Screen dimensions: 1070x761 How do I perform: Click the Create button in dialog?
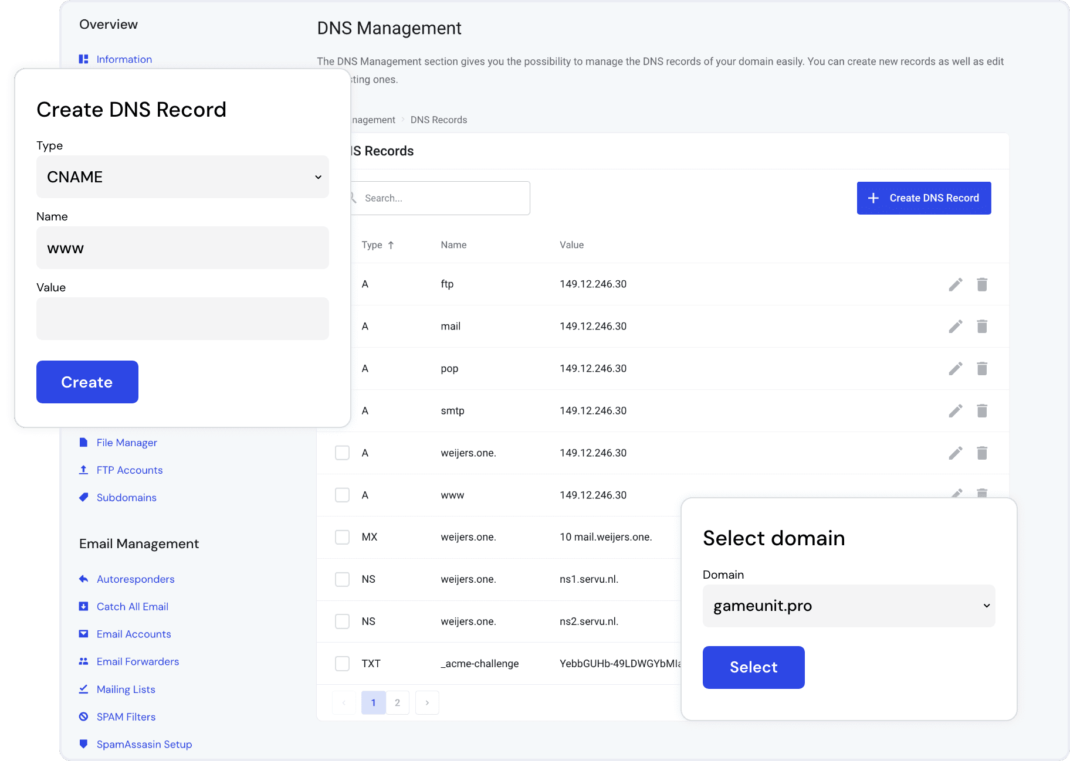click(x=87, y=382)
